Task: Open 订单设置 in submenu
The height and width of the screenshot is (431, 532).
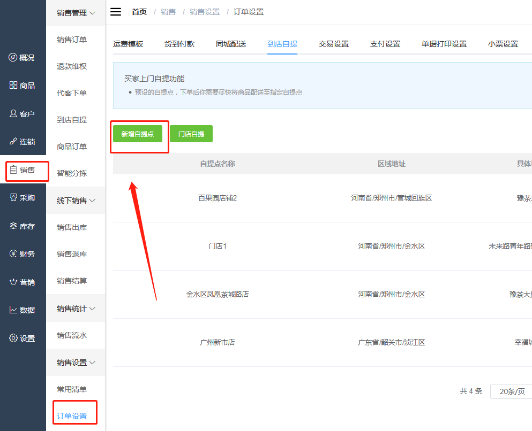Action: point(72,416)
